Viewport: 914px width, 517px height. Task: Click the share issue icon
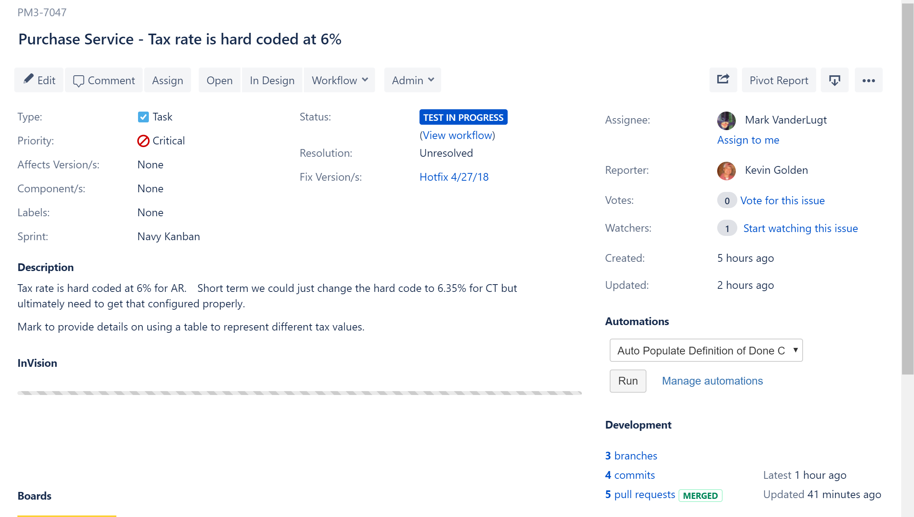tap(723, 80)
